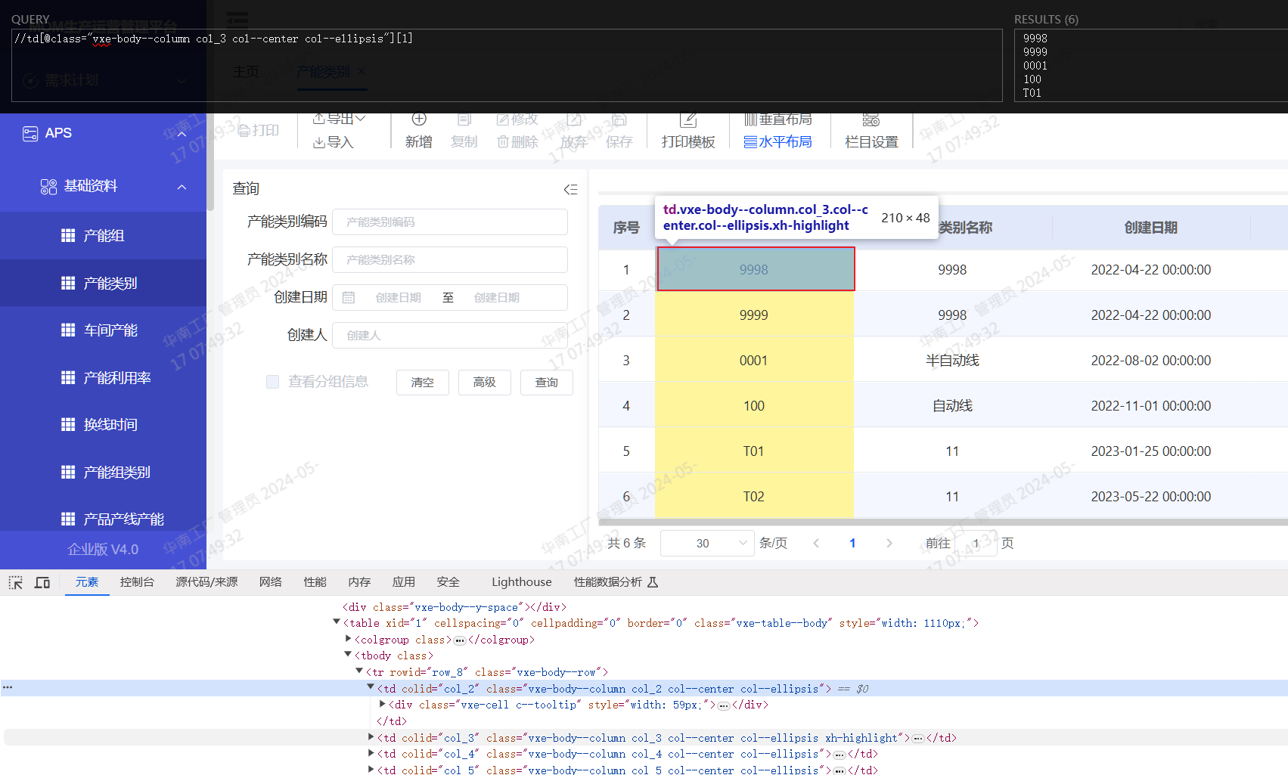Click the 查询 search button

546,383
